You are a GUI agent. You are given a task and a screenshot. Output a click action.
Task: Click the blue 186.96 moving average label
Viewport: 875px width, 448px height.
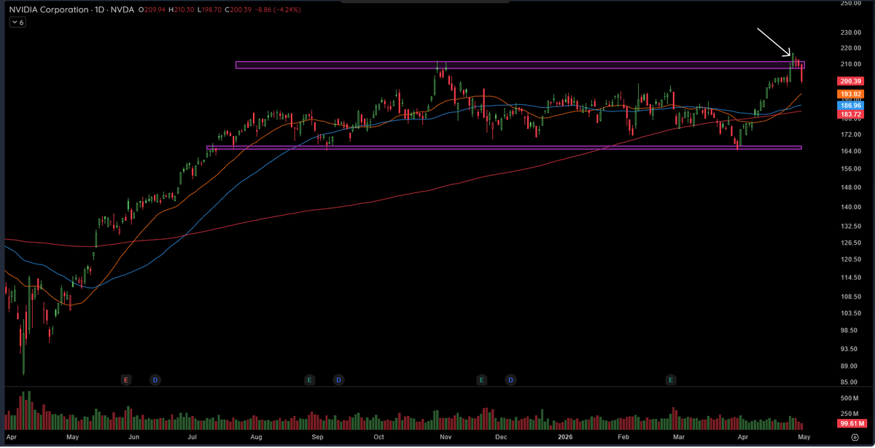click(851, 106)
